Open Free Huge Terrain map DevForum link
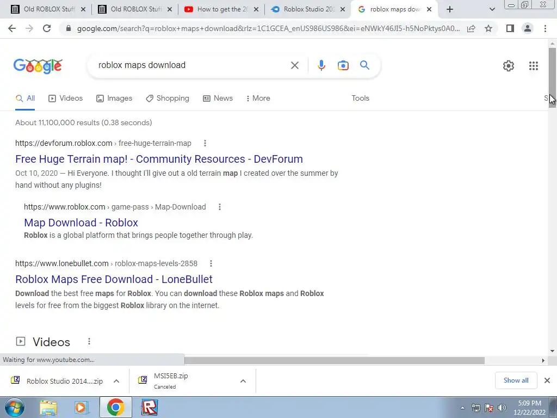 tap(159, 159)
